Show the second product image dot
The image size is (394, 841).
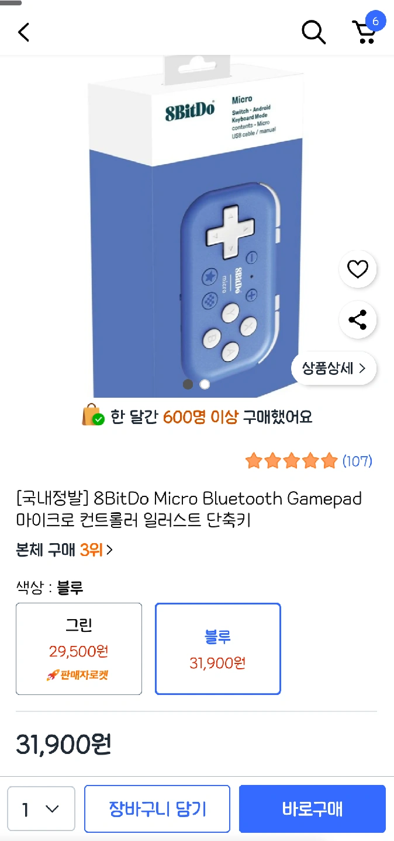(205, 384)
